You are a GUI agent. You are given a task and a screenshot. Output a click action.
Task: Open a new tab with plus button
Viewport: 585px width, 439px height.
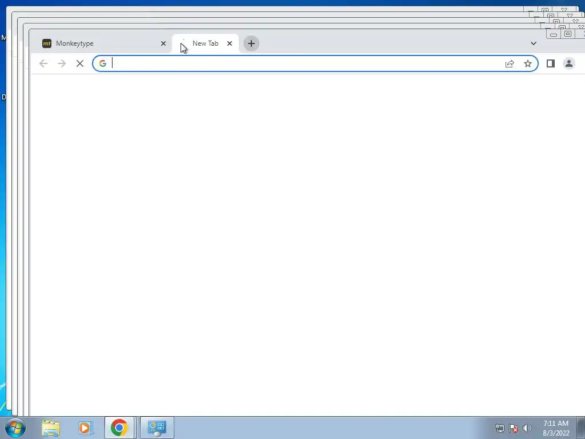tap(251, 43)
